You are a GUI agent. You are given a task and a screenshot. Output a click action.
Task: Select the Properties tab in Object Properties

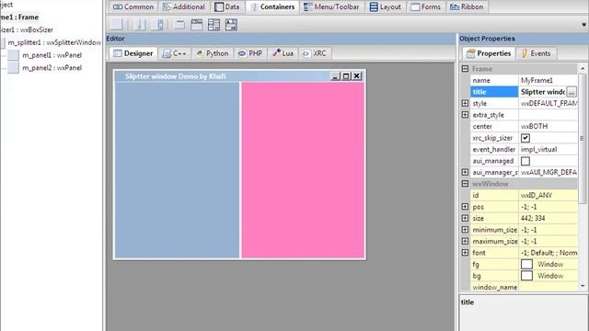click(x=489, y=53)
